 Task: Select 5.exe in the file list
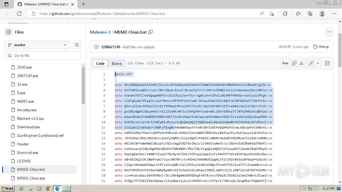coord(21,93)
